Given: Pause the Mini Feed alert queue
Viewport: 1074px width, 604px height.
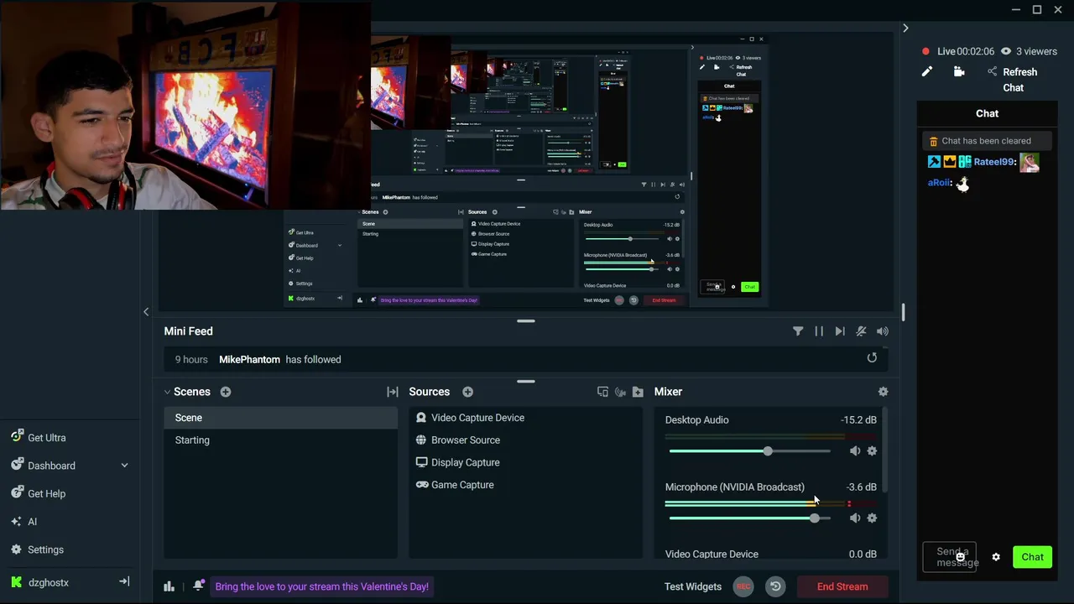Looking at the screenshot, I should point(819,331).
